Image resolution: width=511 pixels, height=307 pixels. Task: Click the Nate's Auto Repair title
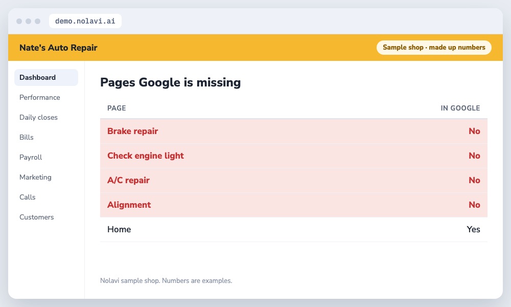(58, 48)
